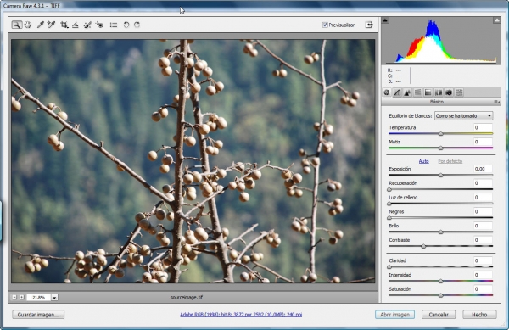509x330 pixels.
Task: Click the Saturación value field
Action: coord(483,289)
